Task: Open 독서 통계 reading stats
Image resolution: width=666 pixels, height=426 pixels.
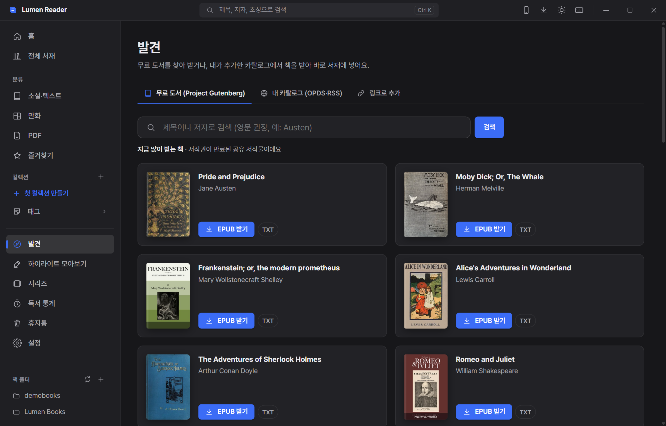Action: point(60,303)
